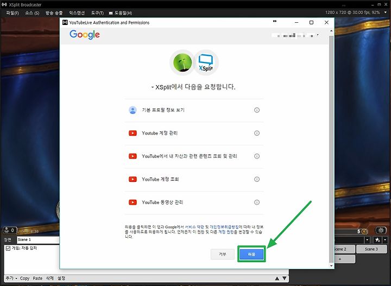This screenshot has width=391, height=286.
Task: Click the XSplit Broadcaster logo in title bar
Action: [4, 4]
